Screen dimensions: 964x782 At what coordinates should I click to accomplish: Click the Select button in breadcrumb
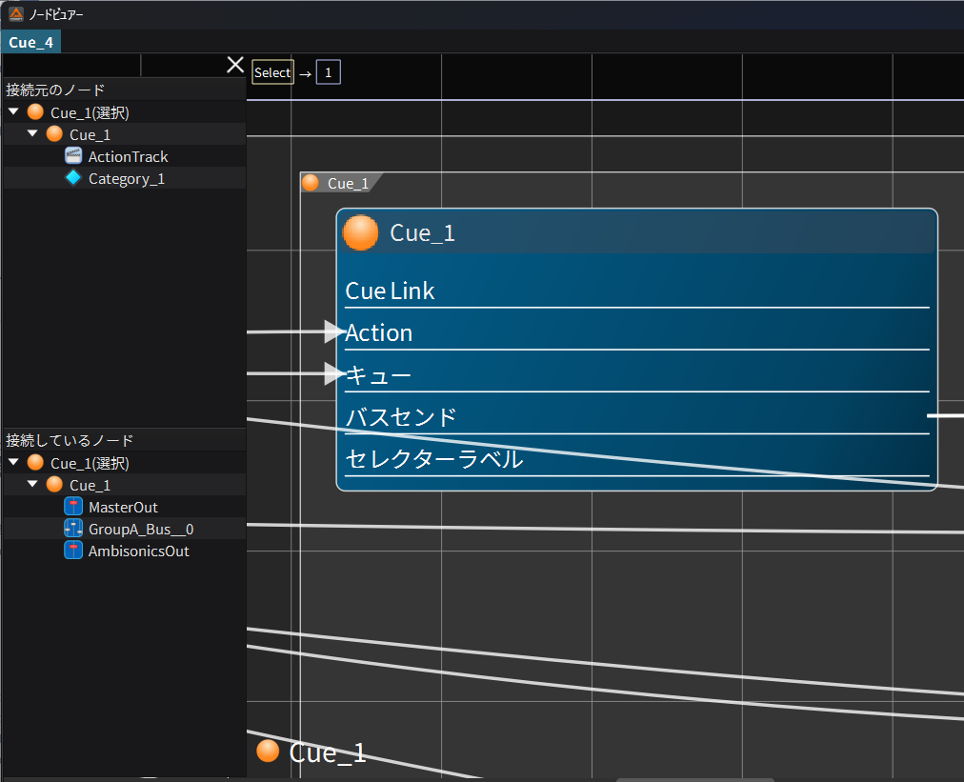(x=272, y=72)
